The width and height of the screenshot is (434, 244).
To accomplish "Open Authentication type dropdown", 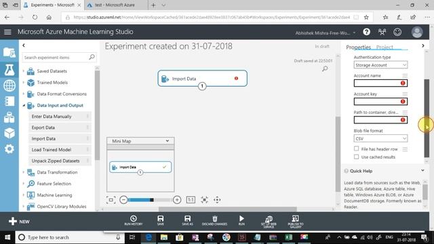I will 380,65.
